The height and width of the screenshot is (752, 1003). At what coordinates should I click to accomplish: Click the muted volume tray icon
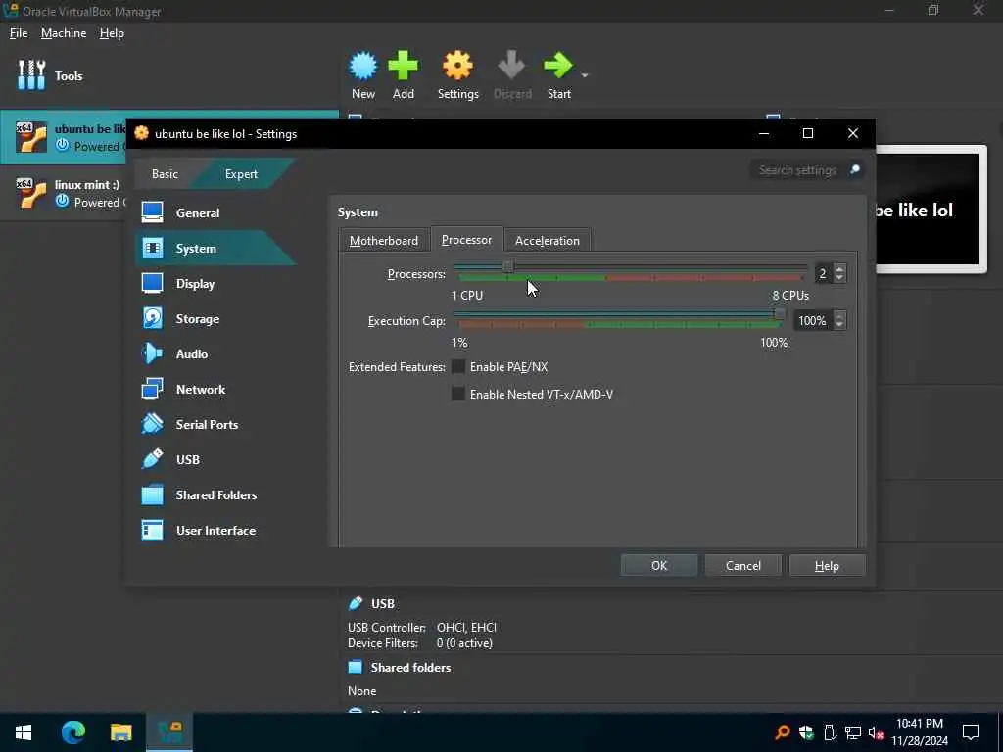click(x=876, y=732)
